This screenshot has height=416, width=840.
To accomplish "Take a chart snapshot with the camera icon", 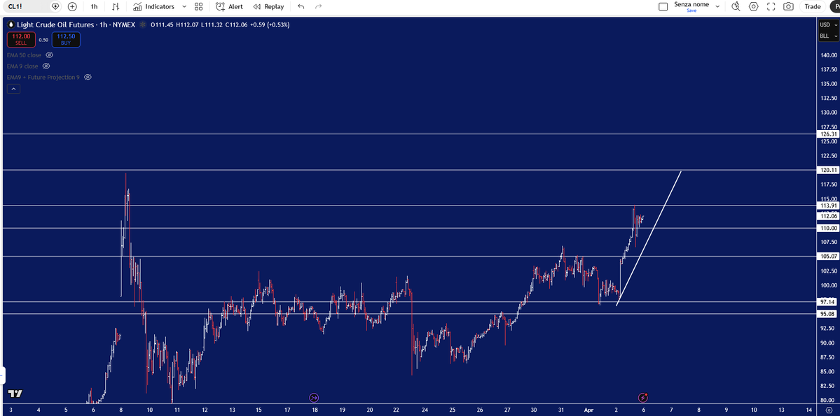I will [x=789, y=6].
